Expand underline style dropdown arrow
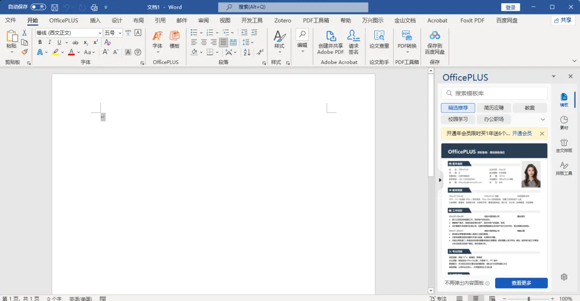The width and height of the screenshot is (580, 301). (x=66, y=42)
